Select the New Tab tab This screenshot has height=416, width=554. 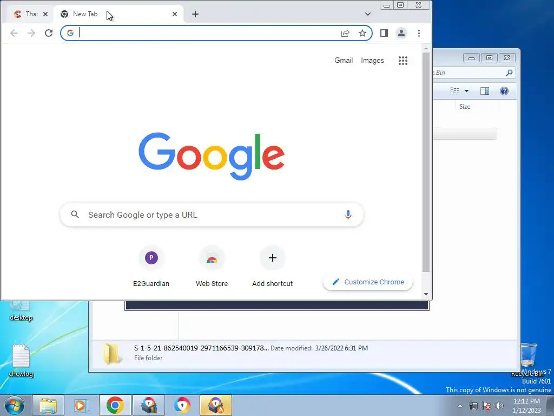coord(118,14)
